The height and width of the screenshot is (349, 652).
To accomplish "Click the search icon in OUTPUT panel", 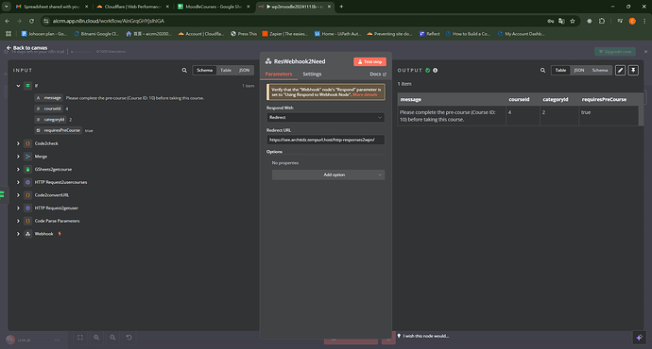I will (x=542, y=71).
